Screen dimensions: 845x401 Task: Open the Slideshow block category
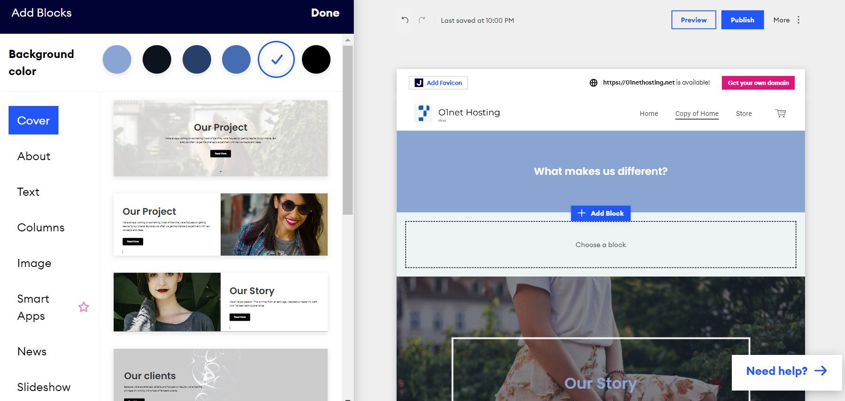[x=44, y=387]
